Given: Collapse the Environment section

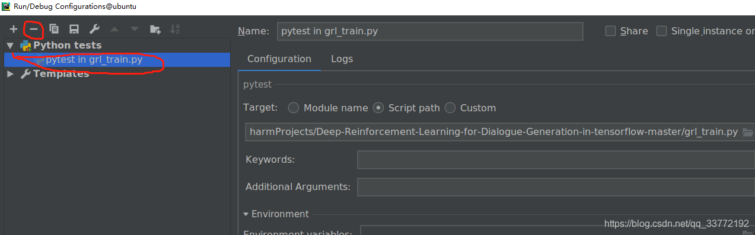Looking at the screenshot, I should [246, 214].
